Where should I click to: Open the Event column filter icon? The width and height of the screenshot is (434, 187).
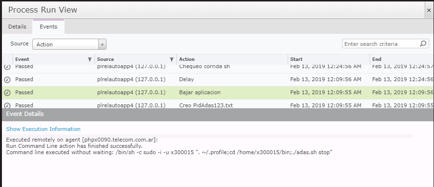(x=90, y=59)
